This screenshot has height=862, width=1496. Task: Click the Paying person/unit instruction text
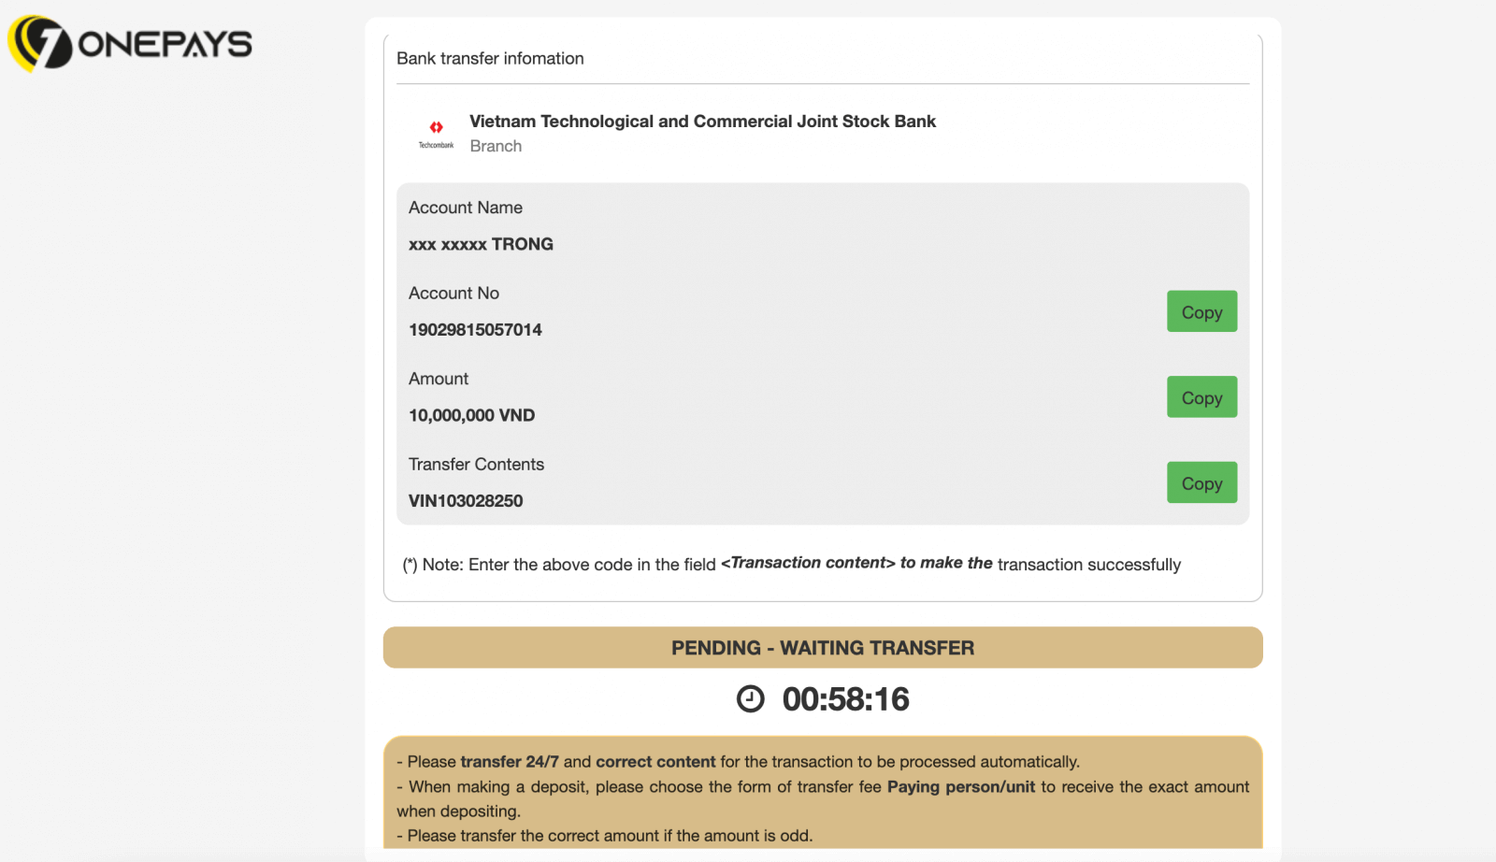pyautogui.click(x=960, y=786)
